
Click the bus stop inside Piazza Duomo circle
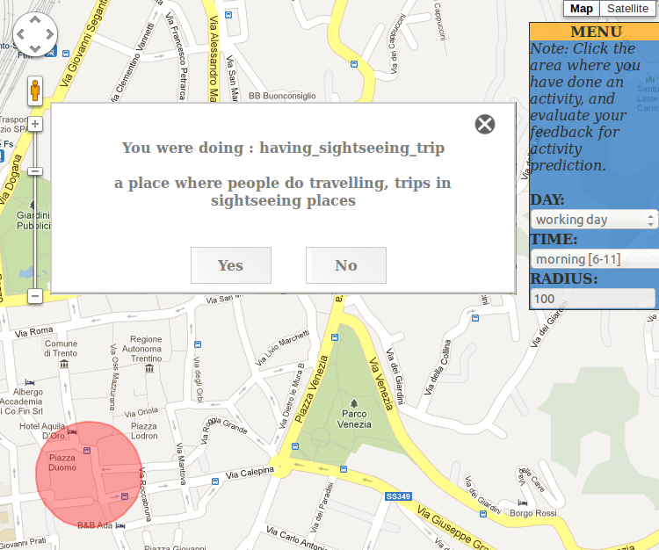pos(87,451)
